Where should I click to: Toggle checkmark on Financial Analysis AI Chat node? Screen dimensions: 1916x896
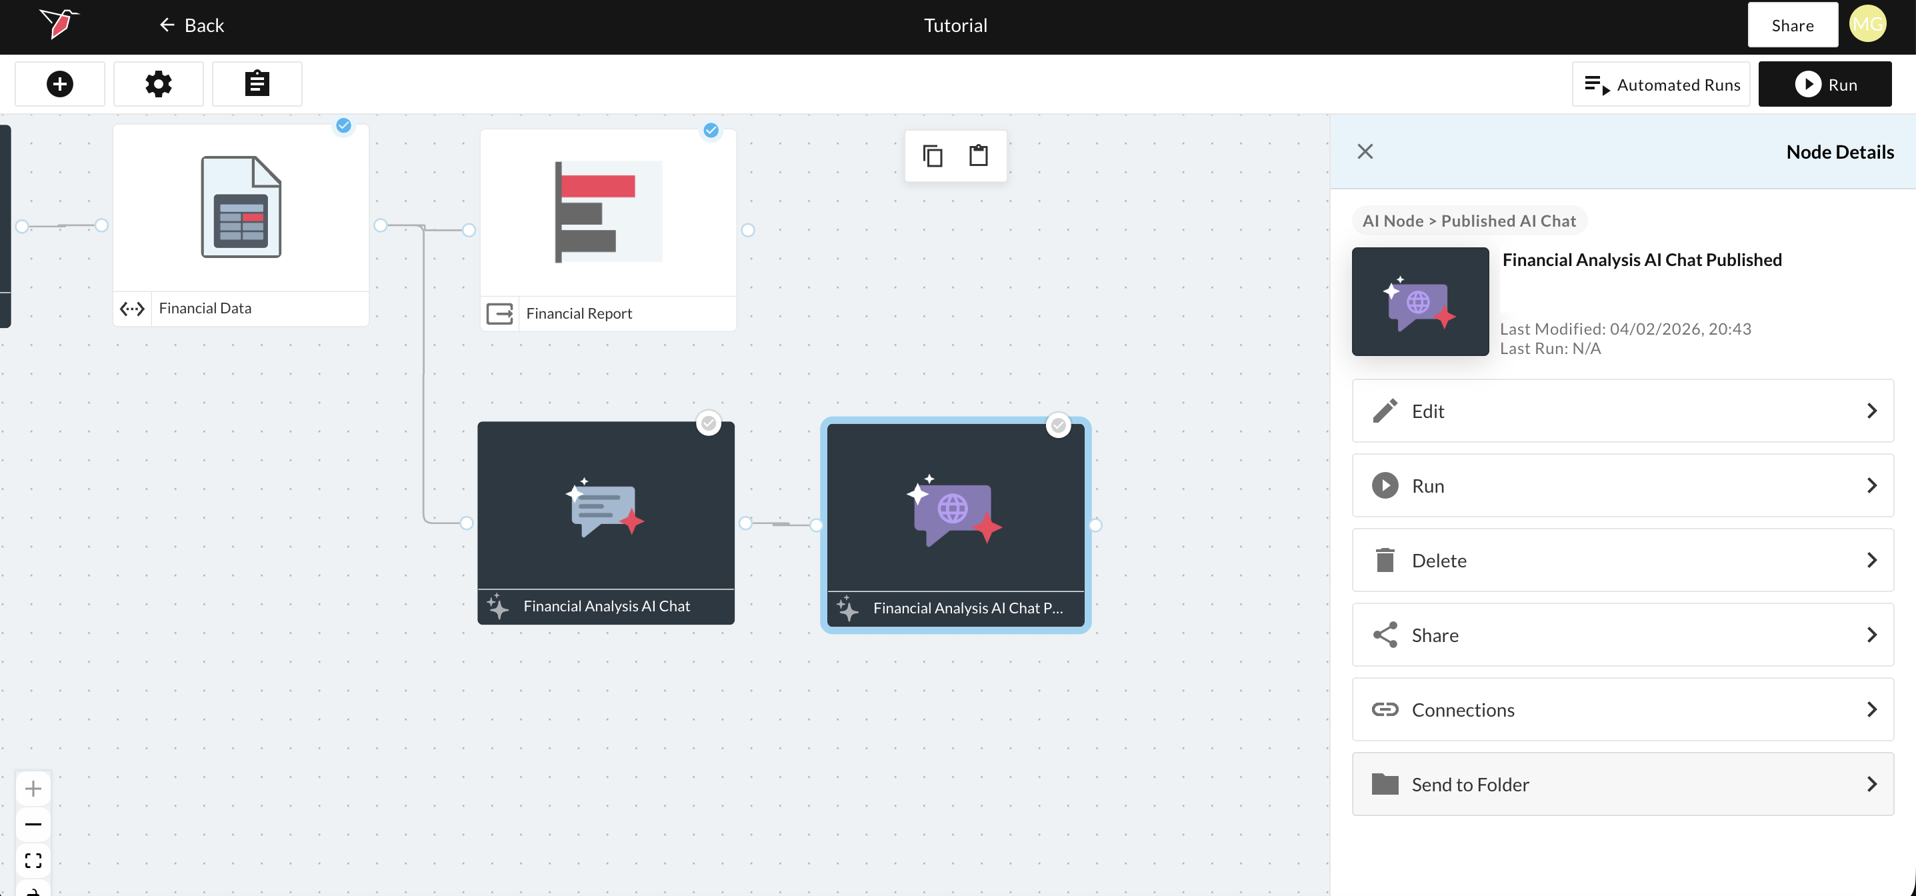pos(708,423)
